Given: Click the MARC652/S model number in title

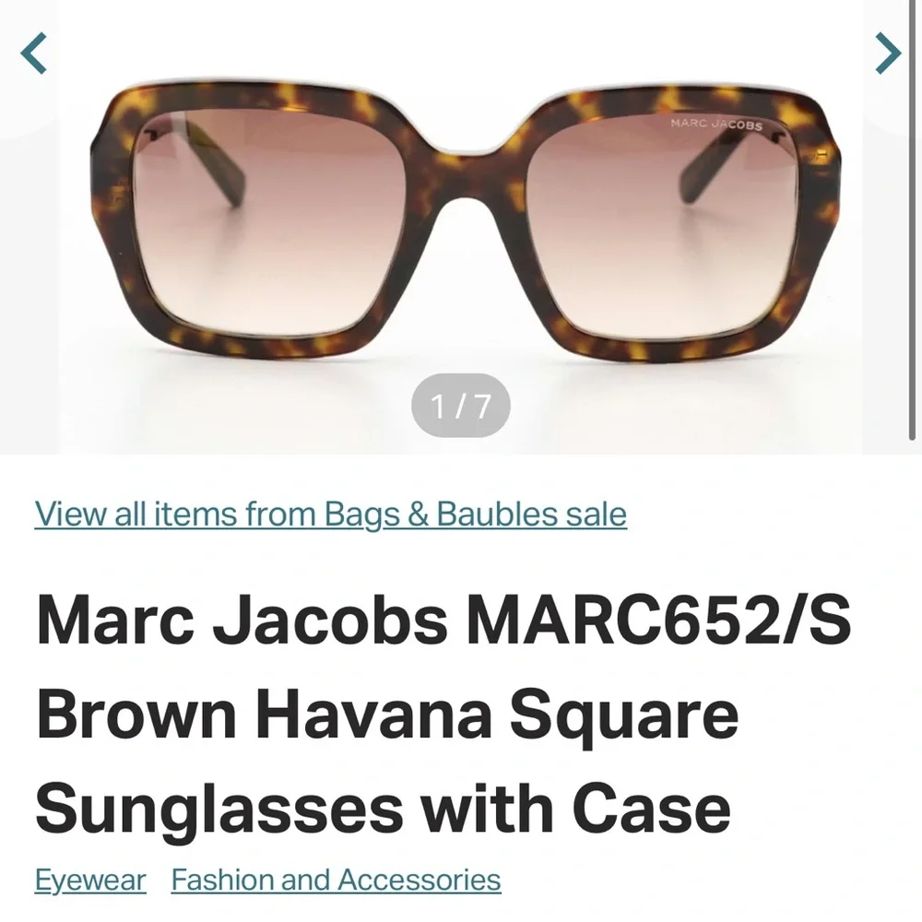Looking at the screenshot, I should tap(659, 621).
